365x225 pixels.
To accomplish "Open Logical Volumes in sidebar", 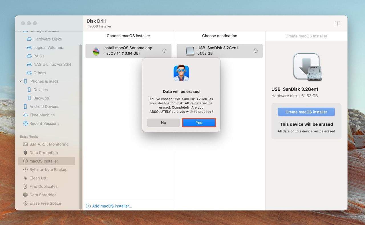I will 48,47.
